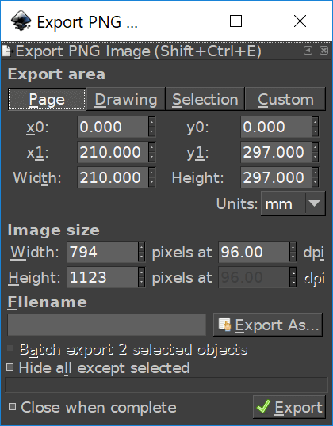Screen dimensions: 333x426
Task: Toggle Hide all except selected checkbox
Action: pyautogui.click(x=10, y=367)
